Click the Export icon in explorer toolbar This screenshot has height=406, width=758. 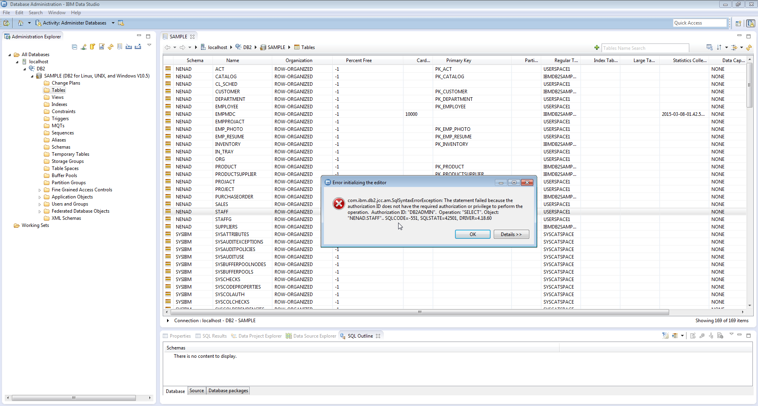click(x=138, y=47)
